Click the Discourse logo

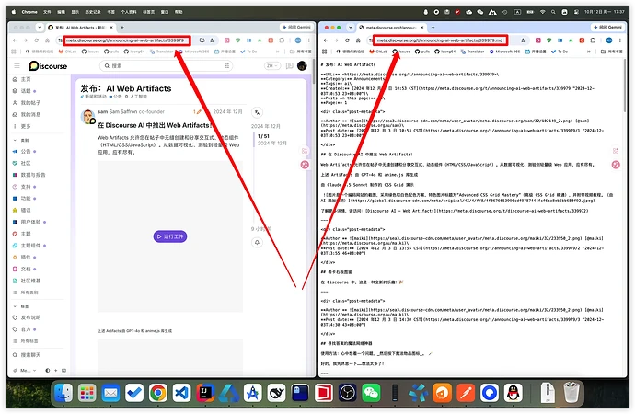click(48, 65)
